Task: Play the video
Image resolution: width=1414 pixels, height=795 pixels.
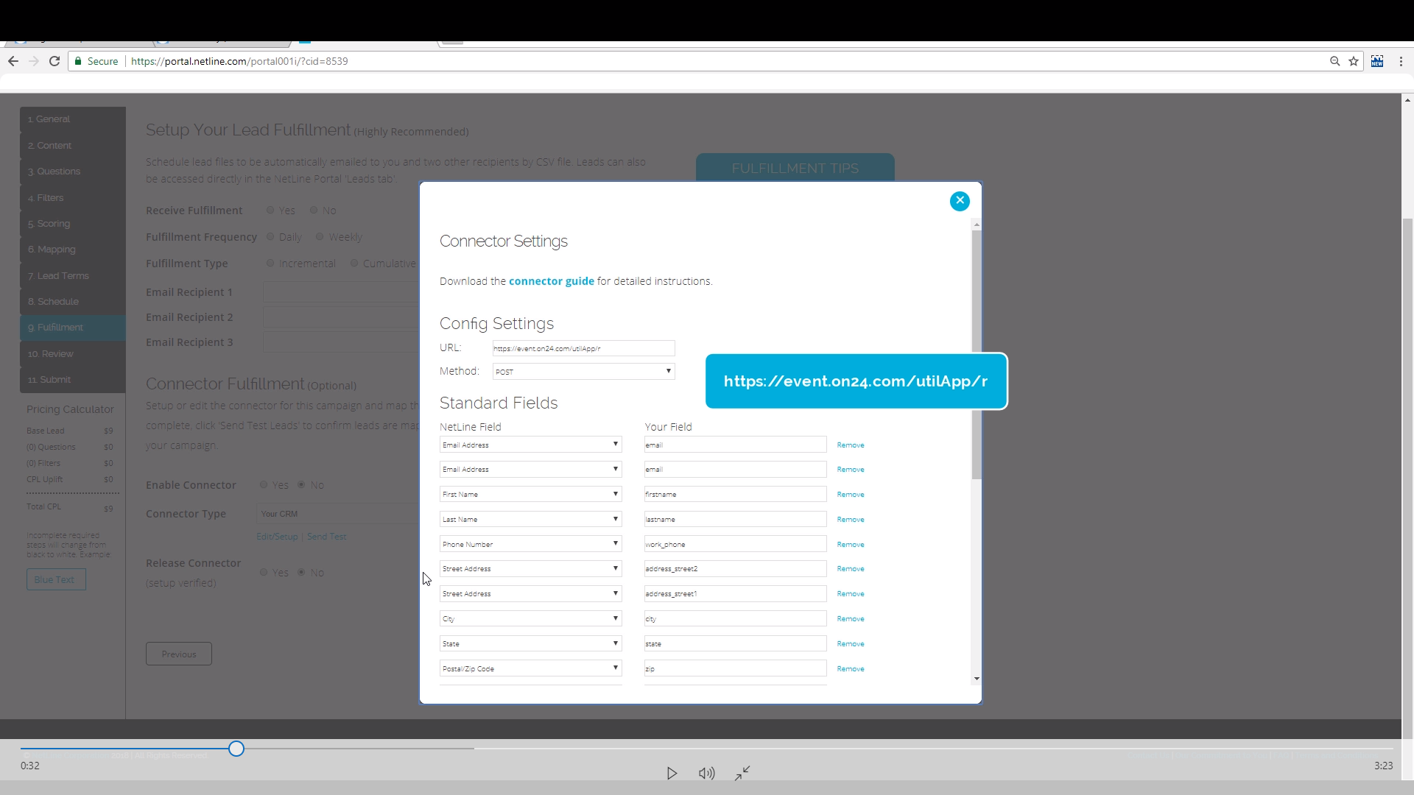Action: 672,773
